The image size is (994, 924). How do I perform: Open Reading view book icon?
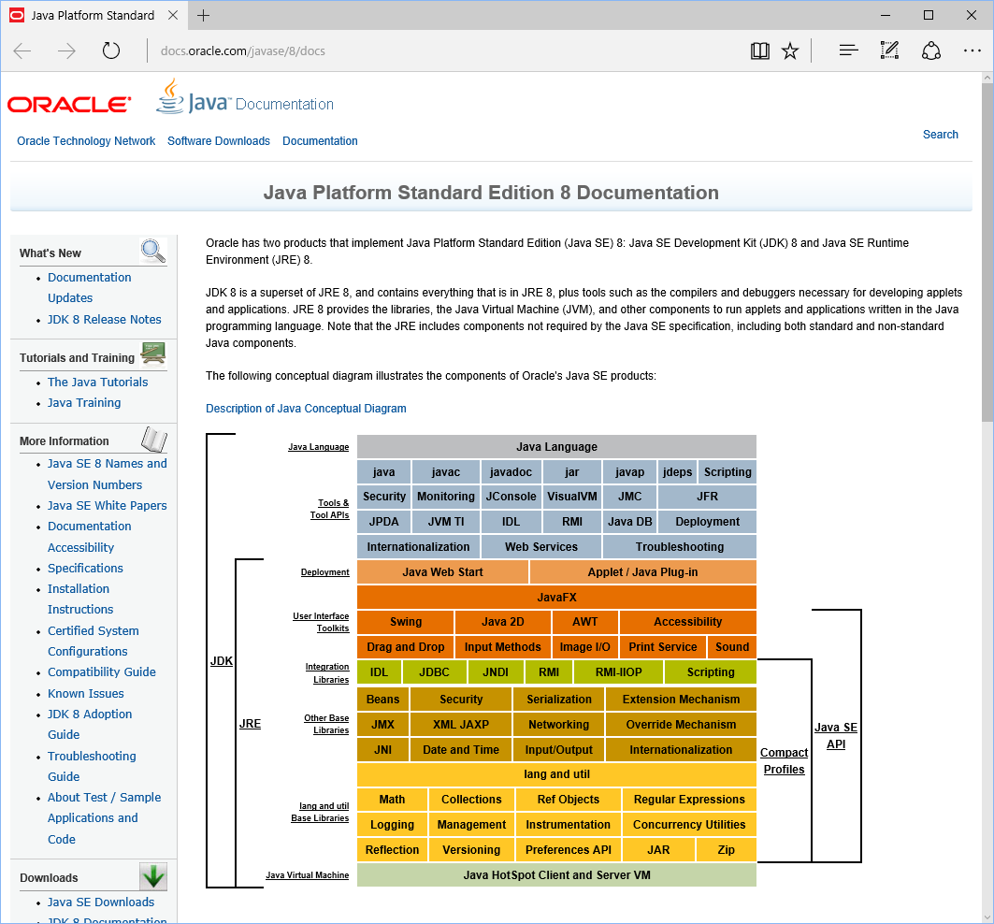tap(759, 51)
